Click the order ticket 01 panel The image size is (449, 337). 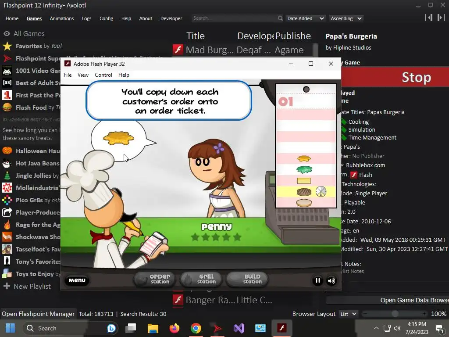coord(306,146)
